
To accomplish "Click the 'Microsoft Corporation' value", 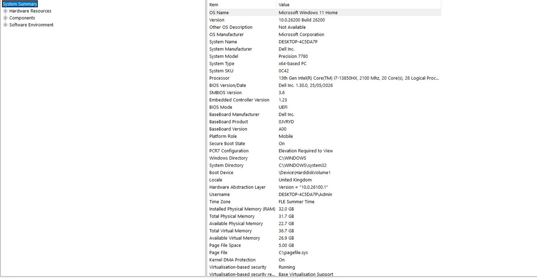I will click(301, 34).
